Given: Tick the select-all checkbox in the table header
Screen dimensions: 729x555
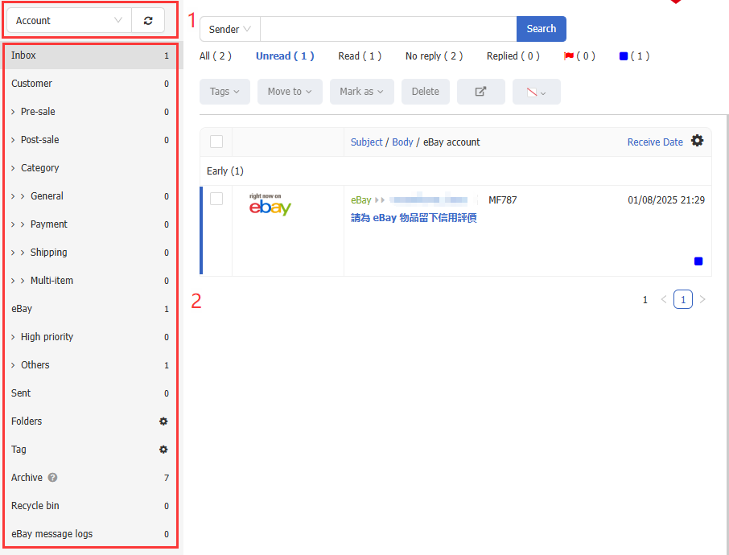Looking at the screenshot, I should click(216, 142).
